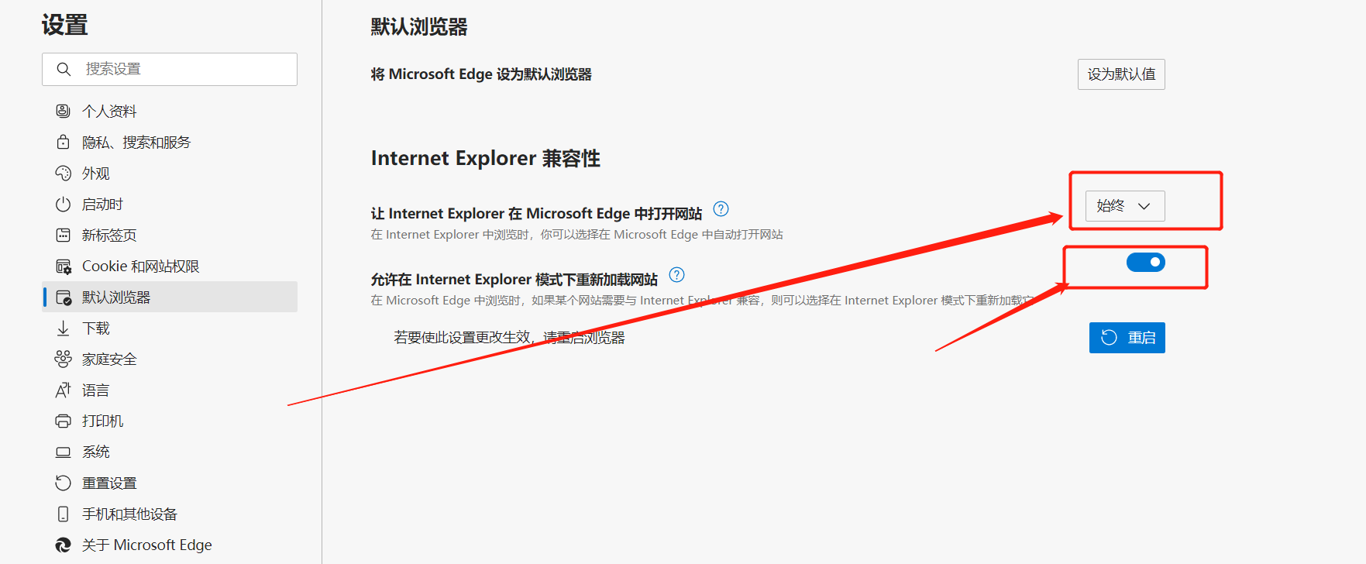Click the 个人资料 profile icon
1366x564 pixels.
63,111
